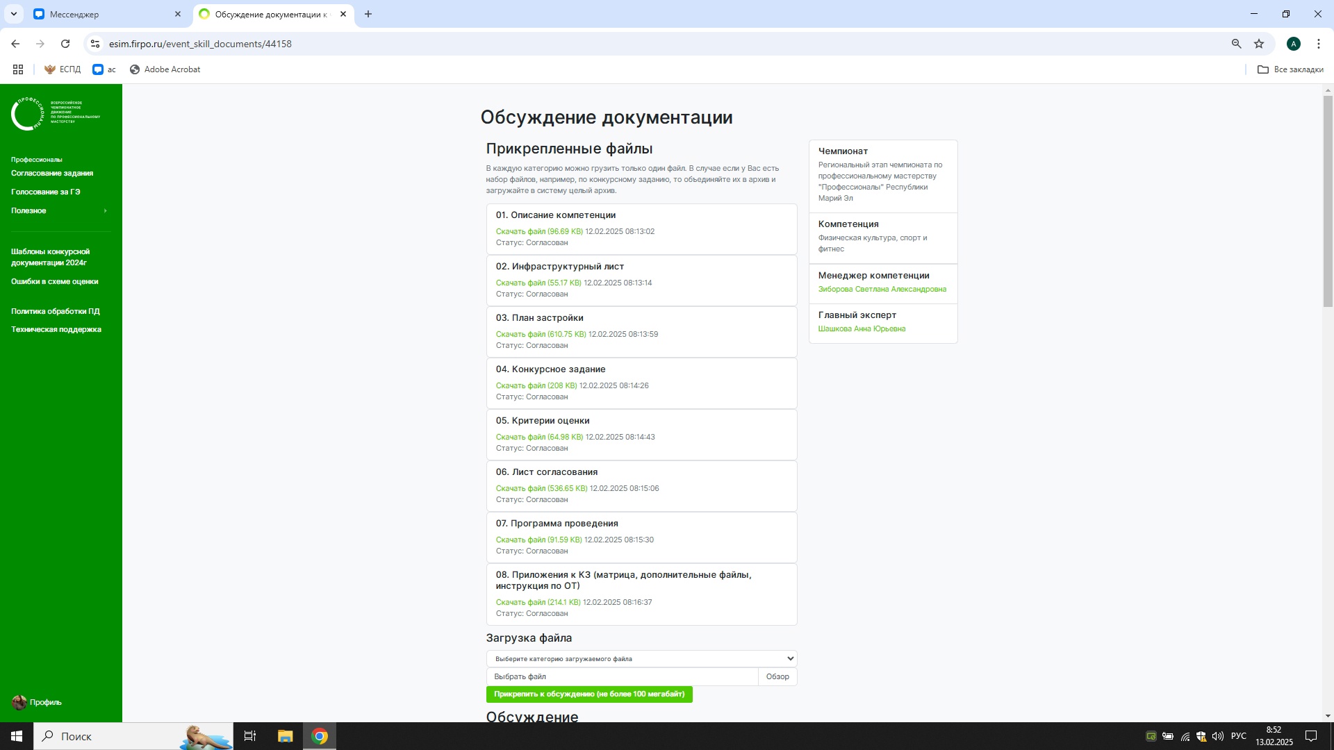Download the Критерии оценки file (64.98 KB)
Image resolution: width=1334 pixels, height=750 pixels.
(539, 437)
